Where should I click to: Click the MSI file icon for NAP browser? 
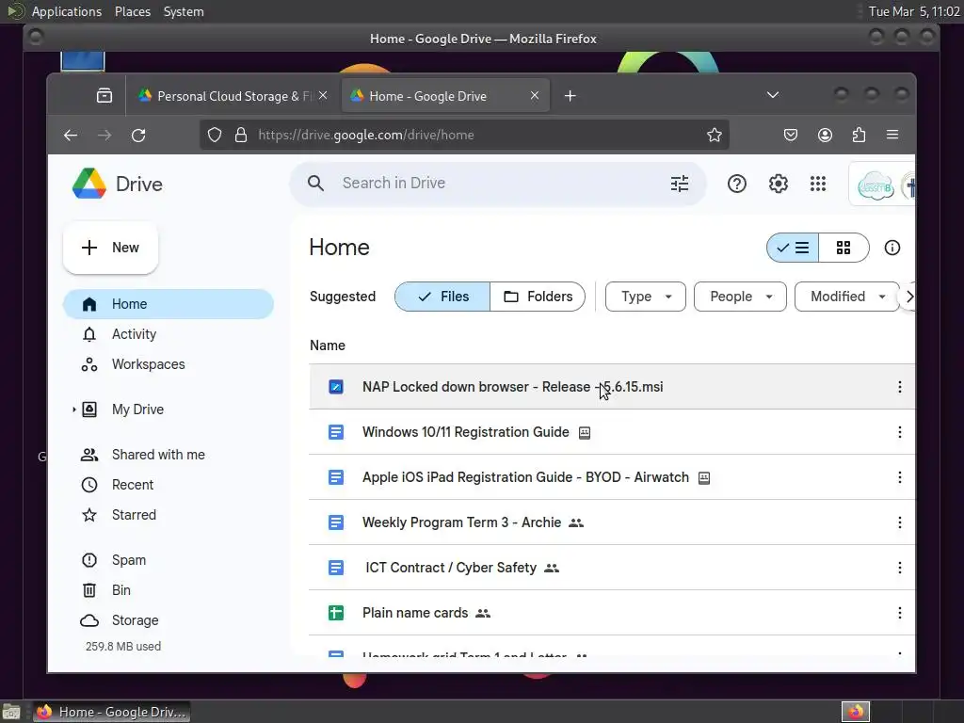[336, 387]
